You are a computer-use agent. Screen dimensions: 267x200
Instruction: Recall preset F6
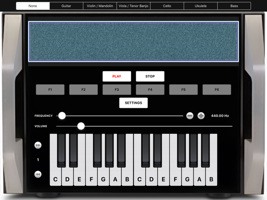217,90
